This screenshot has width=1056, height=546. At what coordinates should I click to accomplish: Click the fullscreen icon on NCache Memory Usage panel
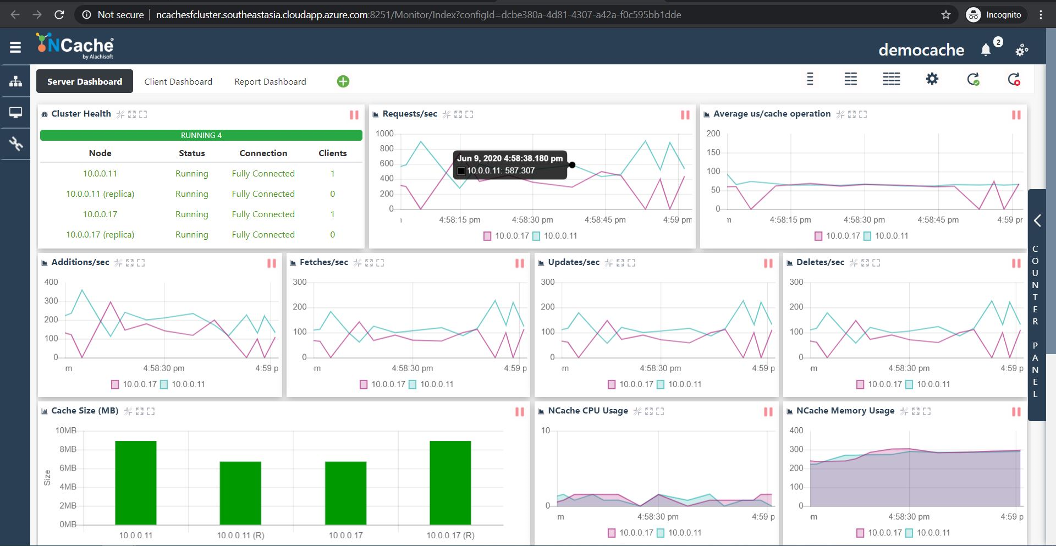[x=927, y=411]
